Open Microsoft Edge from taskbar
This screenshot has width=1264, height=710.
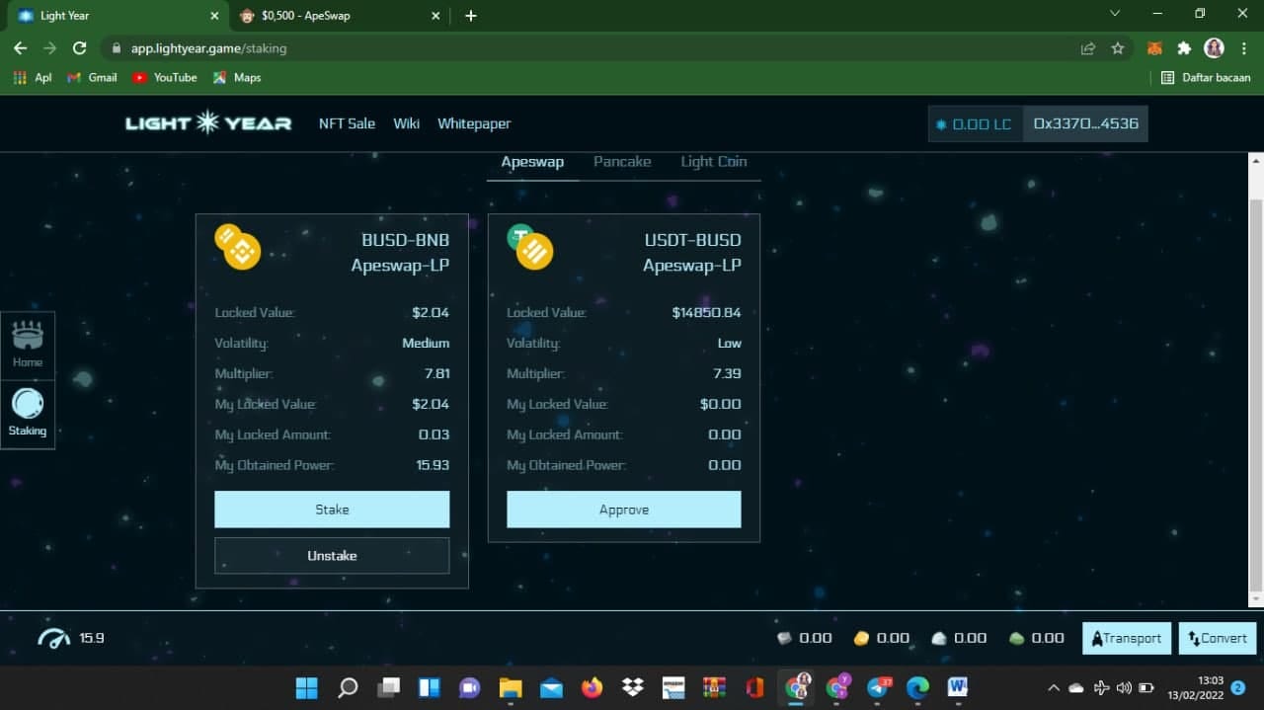pyautogui.click(x=917, y=687)
